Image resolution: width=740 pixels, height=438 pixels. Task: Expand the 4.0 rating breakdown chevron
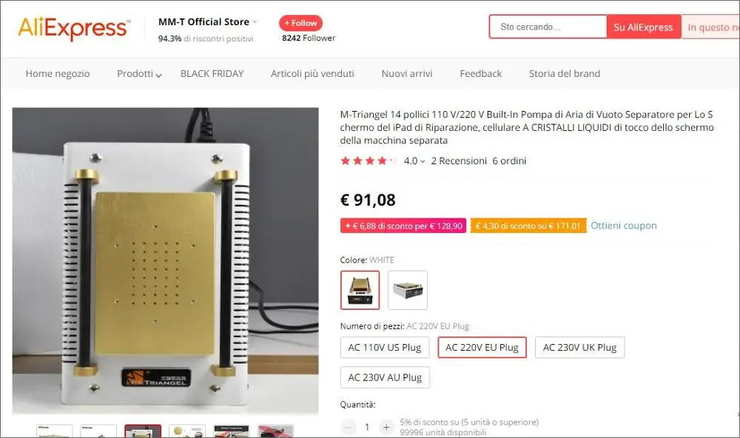click(423, 161)
